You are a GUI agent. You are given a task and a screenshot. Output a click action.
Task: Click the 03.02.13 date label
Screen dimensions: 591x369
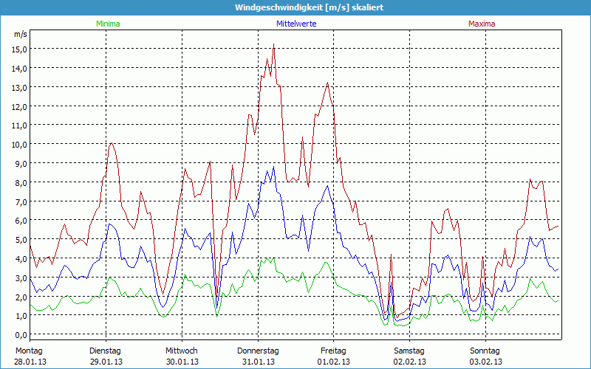tap(485, 362)
